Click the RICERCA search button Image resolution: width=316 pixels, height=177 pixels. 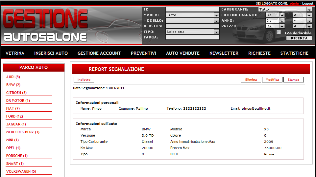299,38
